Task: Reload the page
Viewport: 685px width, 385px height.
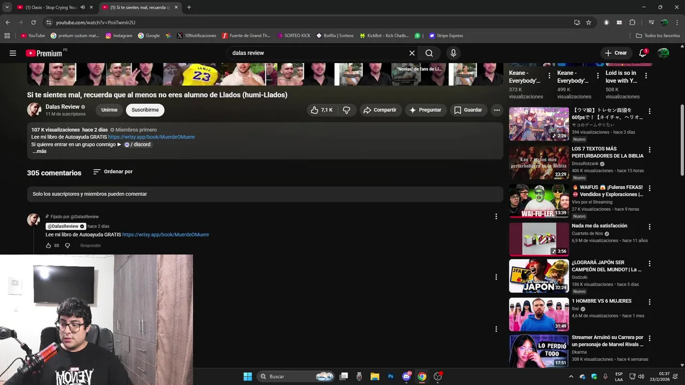Action: coord(33,22)
